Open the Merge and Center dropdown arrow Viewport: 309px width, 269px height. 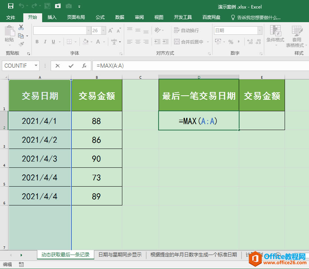[x=208, y=42]
